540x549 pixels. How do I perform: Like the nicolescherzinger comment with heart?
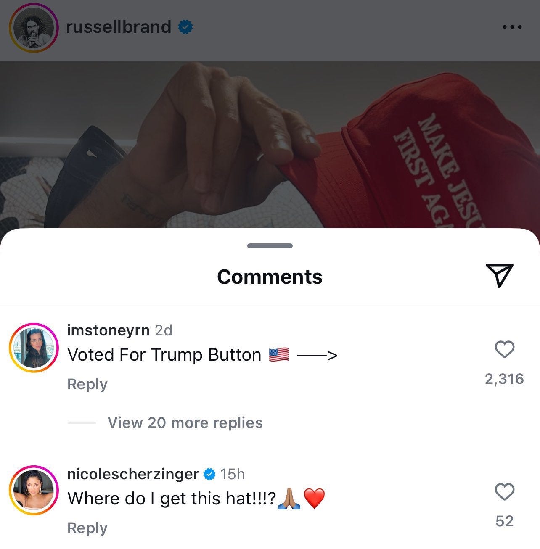click(504, 491)
